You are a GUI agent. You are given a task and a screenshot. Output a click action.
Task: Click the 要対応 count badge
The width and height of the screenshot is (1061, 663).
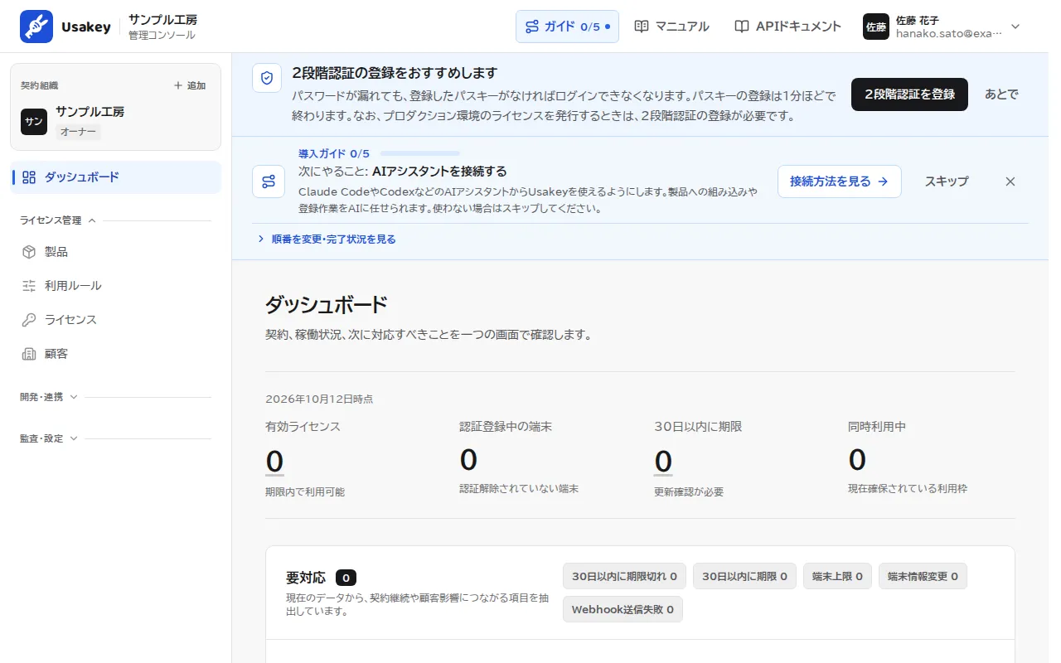pos(346,578)
